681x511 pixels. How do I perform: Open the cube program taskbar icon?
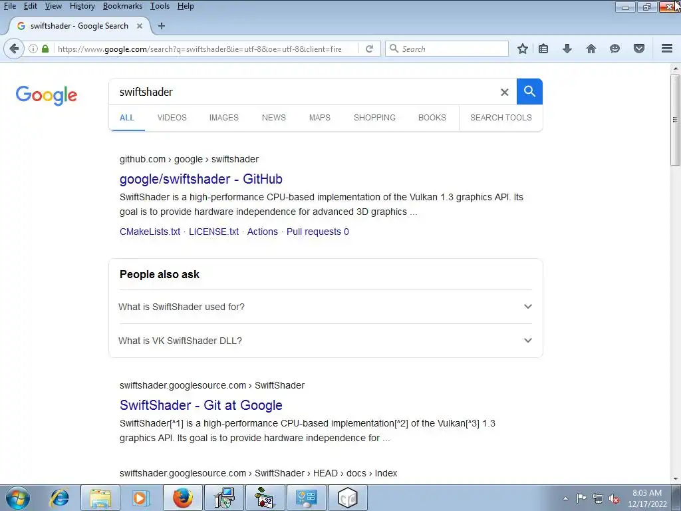click(347, 498)
